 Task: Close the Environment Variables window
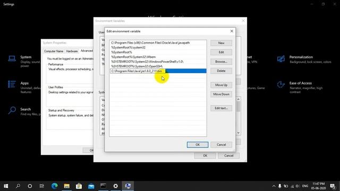[243, 21]
